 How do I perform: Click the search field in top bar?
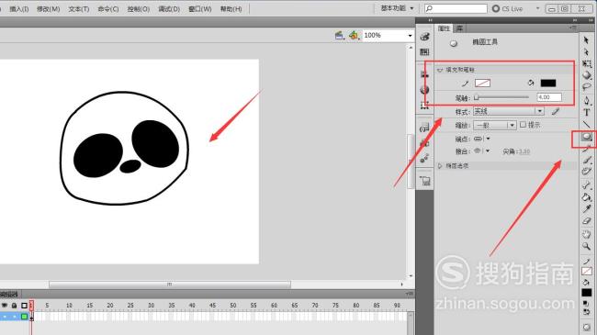(456, 8)
